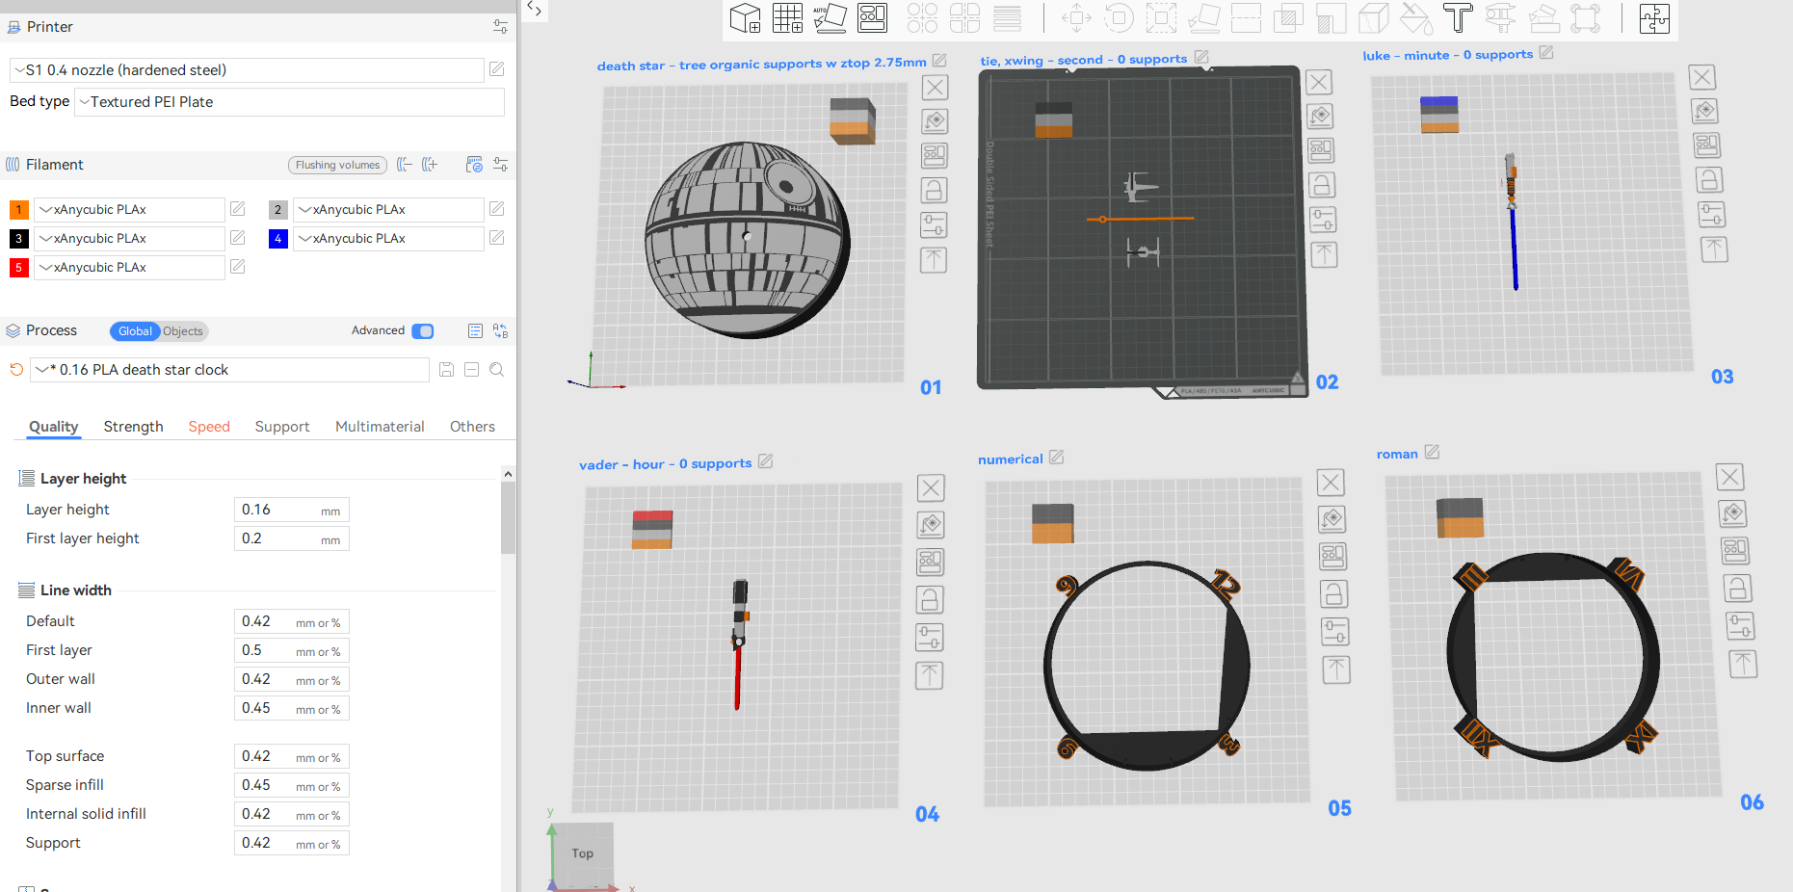Click the Add model cube icon

[x=745, y=18]
